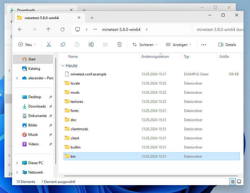Click the navigation pane vertical scrollbar
Screen dimensions: 250x193
pos(56,111)
